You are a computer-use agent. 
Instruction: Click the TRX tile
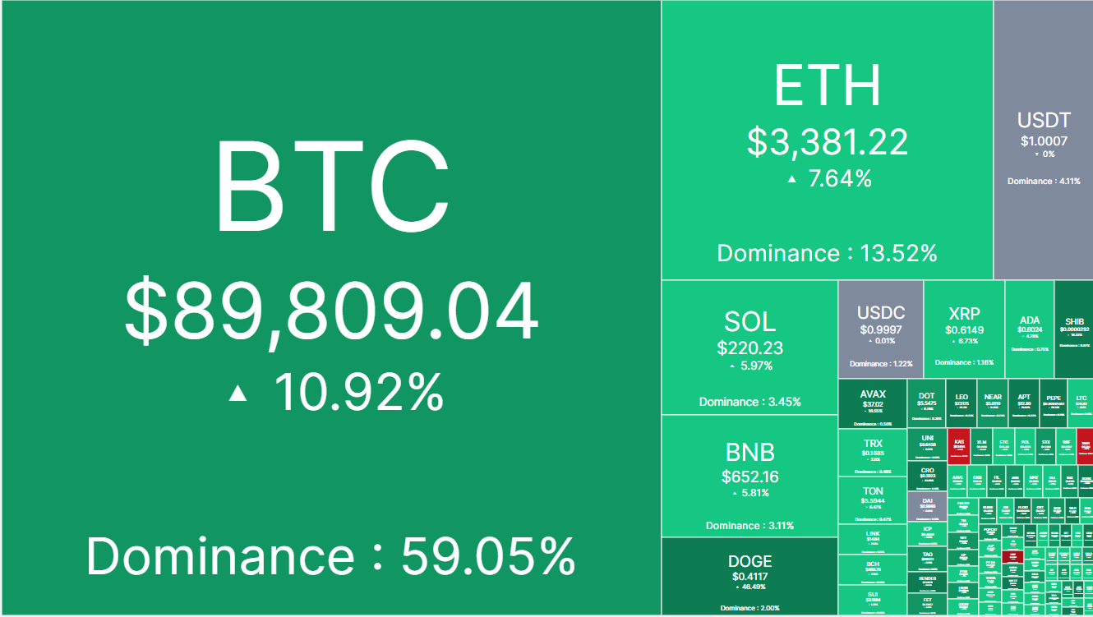[873, 453]
